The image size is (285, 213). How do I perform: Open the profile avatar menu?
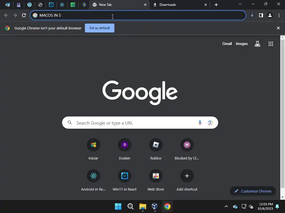tap(270, 15)
